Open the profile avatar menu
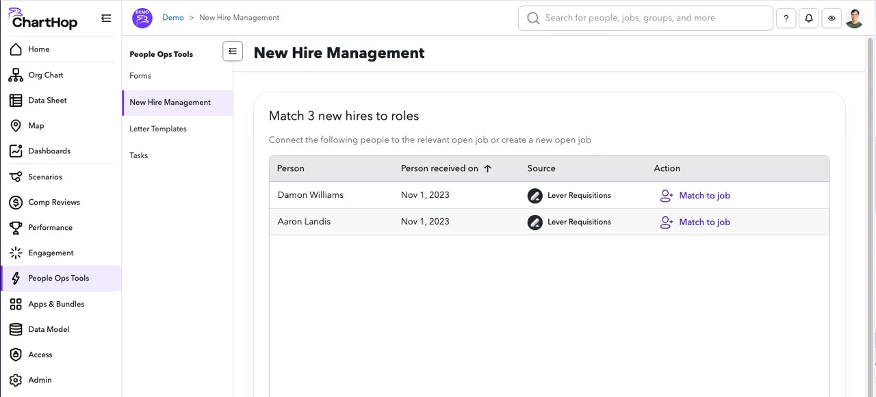 pyautogui.click(x=854, y=18)
